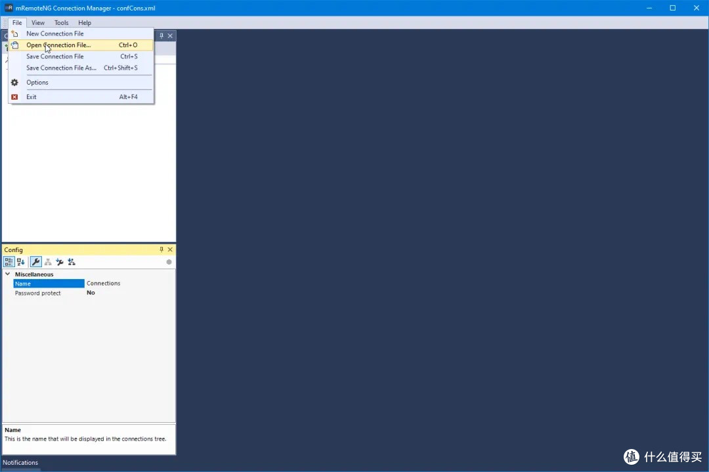Close the Connections panel
This screenshot has width=709, height=472.
tap(170, 35)
